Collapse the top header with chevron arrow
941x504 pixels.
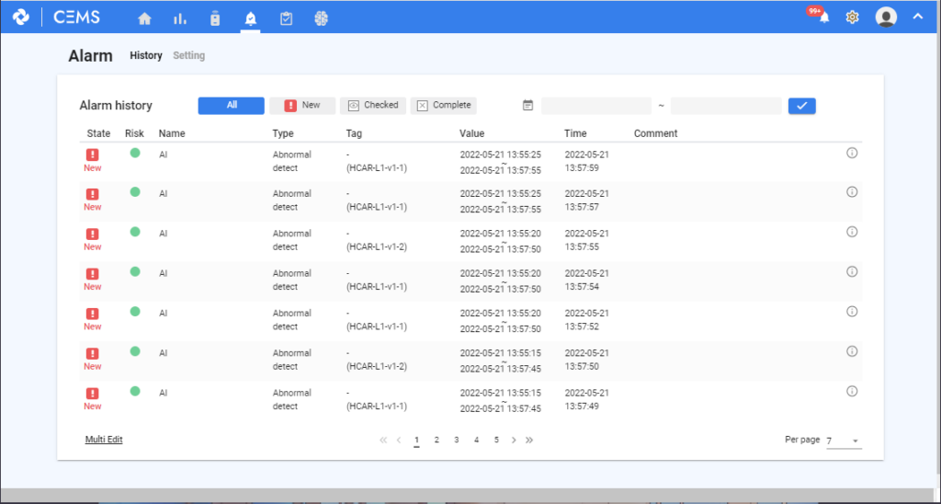[x=917, y=17]
